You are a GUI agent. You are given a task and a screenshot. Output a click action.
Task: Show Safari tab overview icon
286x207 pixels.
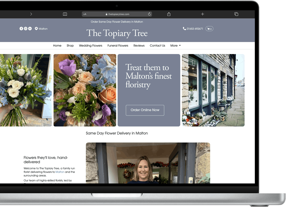coord(236,14)
